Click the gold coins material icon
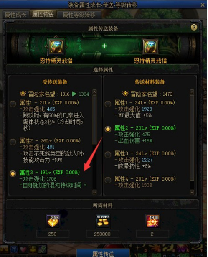Image resolution: width=208 pixels, height=257 pixels. click(103, 221)
